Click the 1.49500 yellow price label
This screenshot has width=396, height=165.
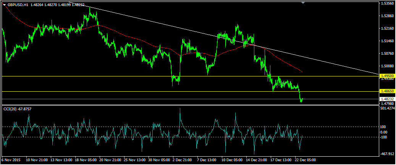pos(388,76)
